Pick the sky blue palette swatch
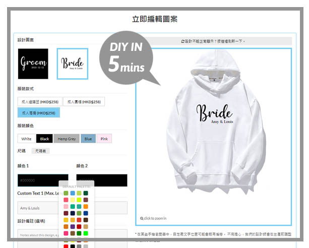 (x=73, y=193)
